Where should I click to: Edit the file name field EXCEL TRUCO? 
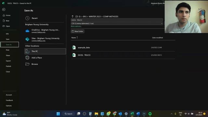pos(117,20)
